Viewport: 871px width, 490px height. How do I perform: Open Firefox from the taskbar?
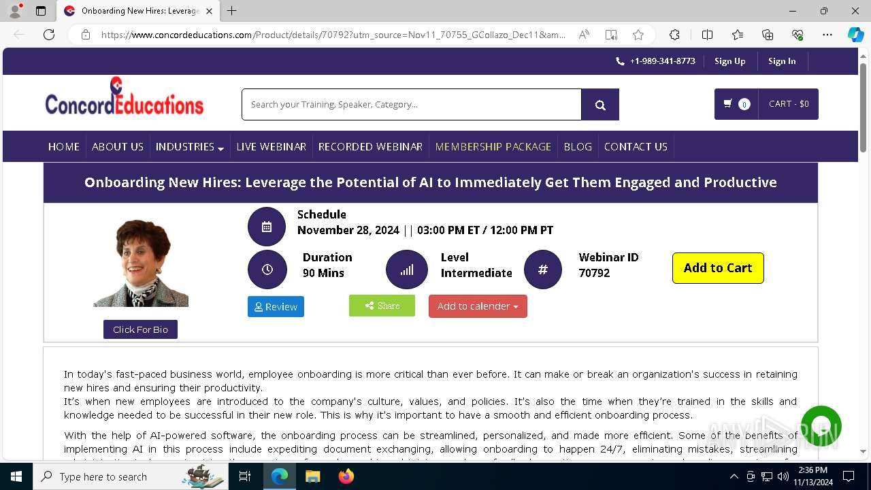pos(346,476)
